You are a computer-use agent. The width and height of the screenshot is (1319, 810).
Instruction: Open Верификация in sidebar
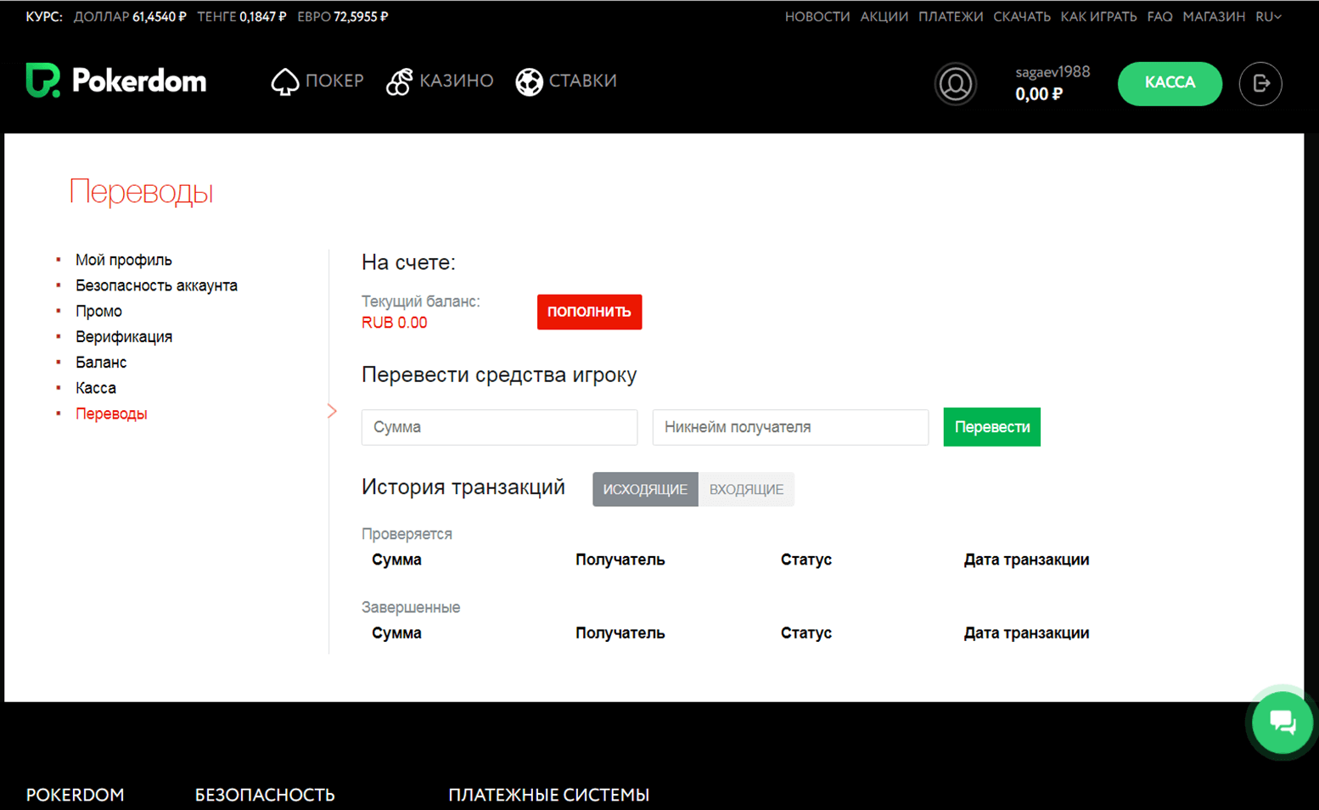coord(124,336)
